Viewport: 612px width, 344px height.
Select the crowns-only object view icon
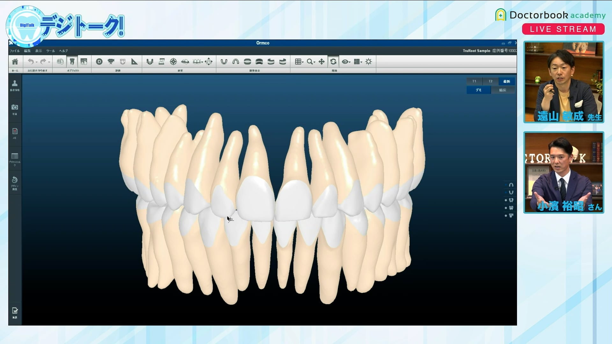click(x=60, y=61)
